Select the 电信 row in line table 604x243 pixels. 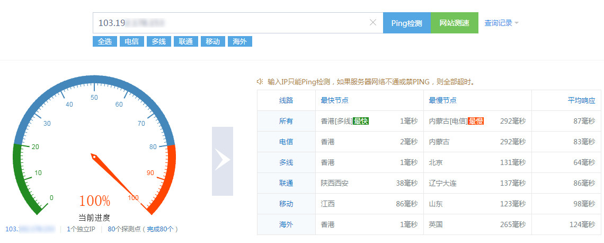[286, 142]
